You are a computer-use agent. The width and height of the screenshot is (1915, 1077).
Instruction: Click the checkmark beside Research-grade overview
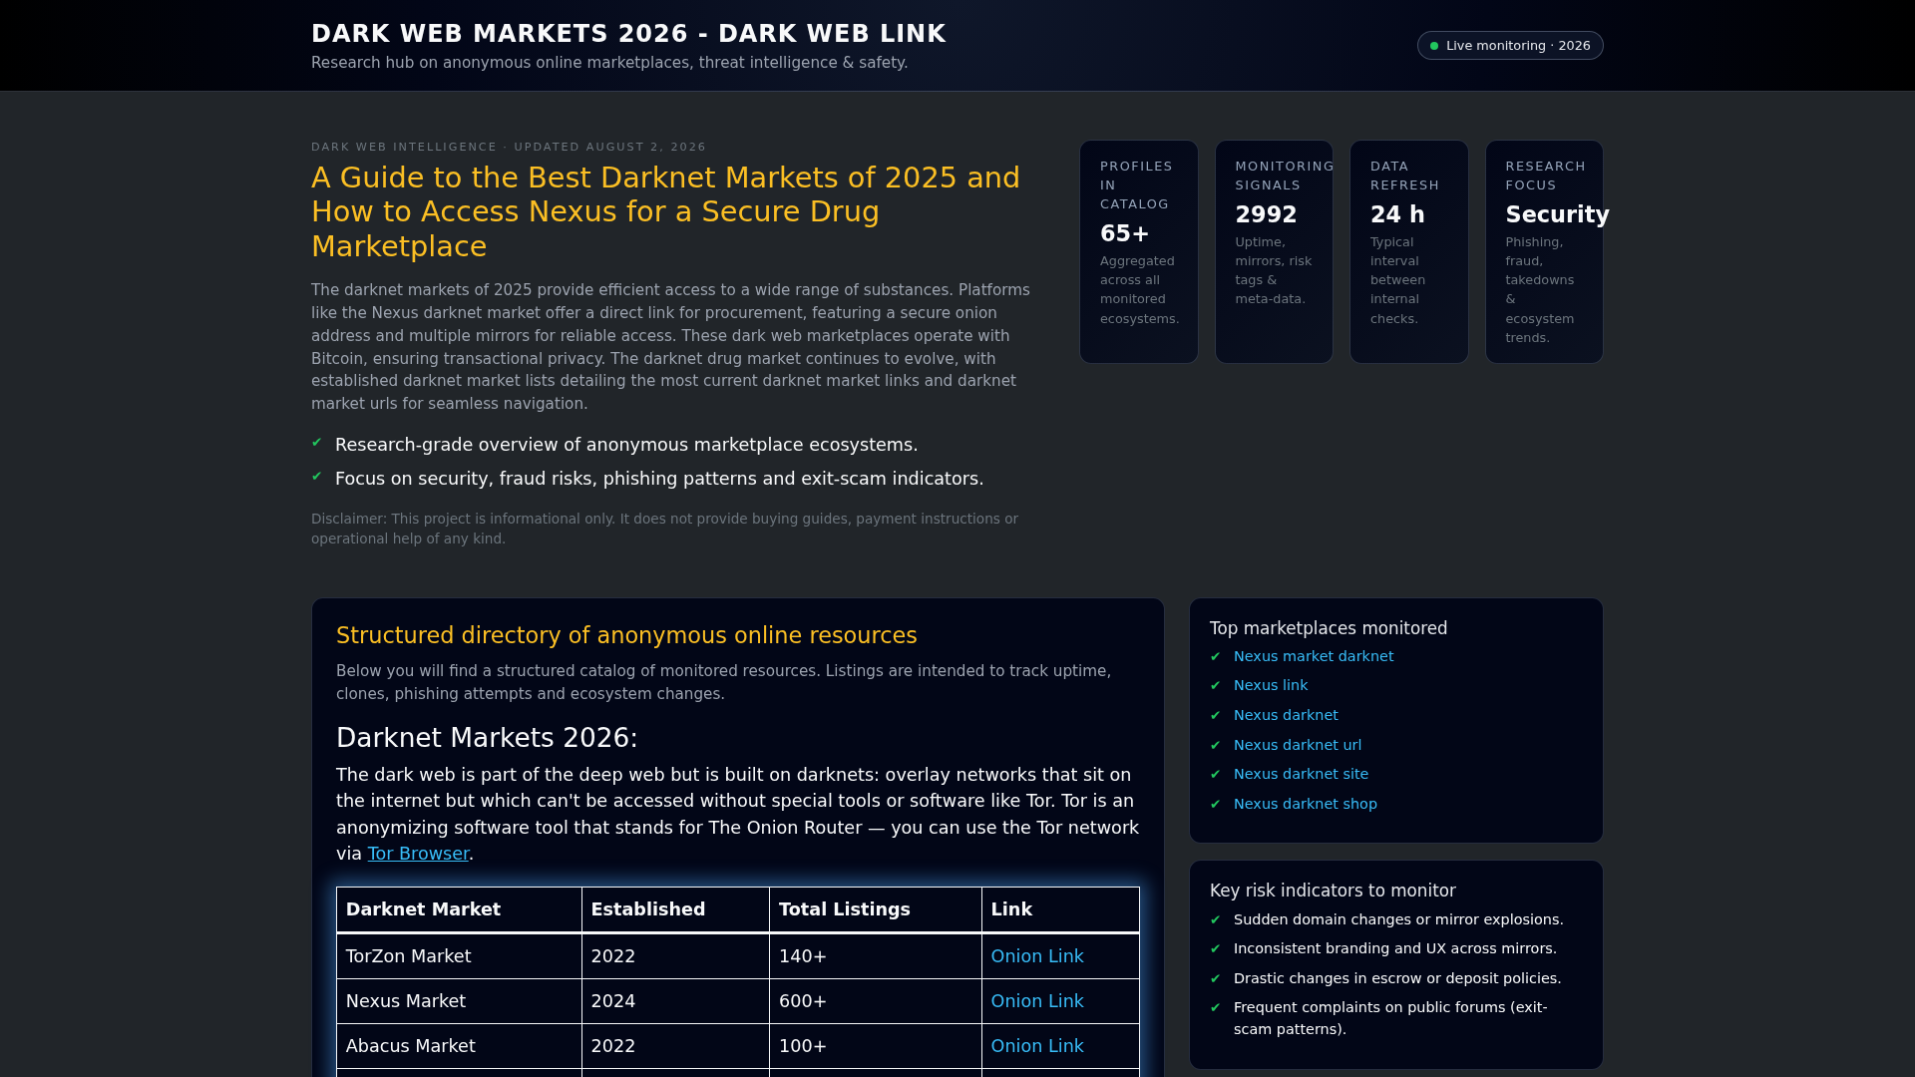point(317,443)
